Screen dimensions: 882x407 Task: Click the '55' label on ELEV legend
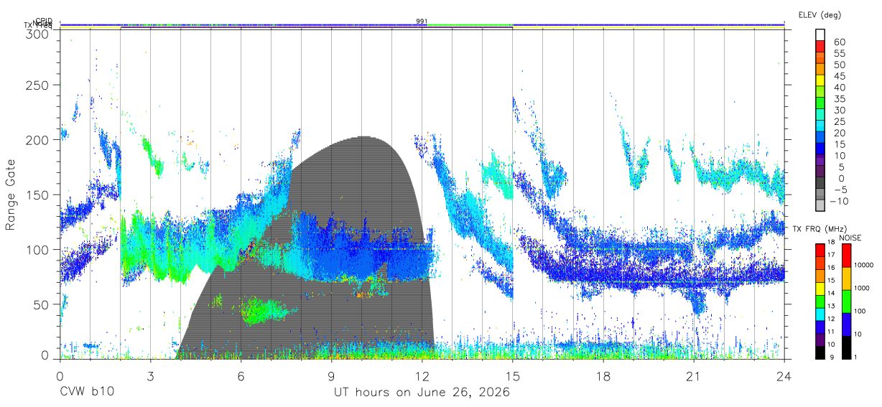click(x=839, y=54)
